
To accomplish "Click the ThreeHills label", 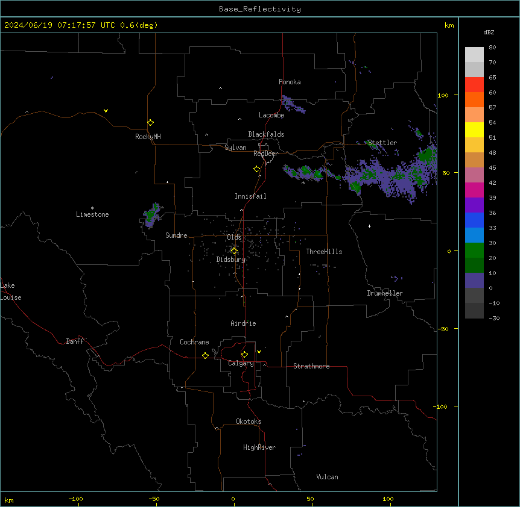I will tap(324, 252).
